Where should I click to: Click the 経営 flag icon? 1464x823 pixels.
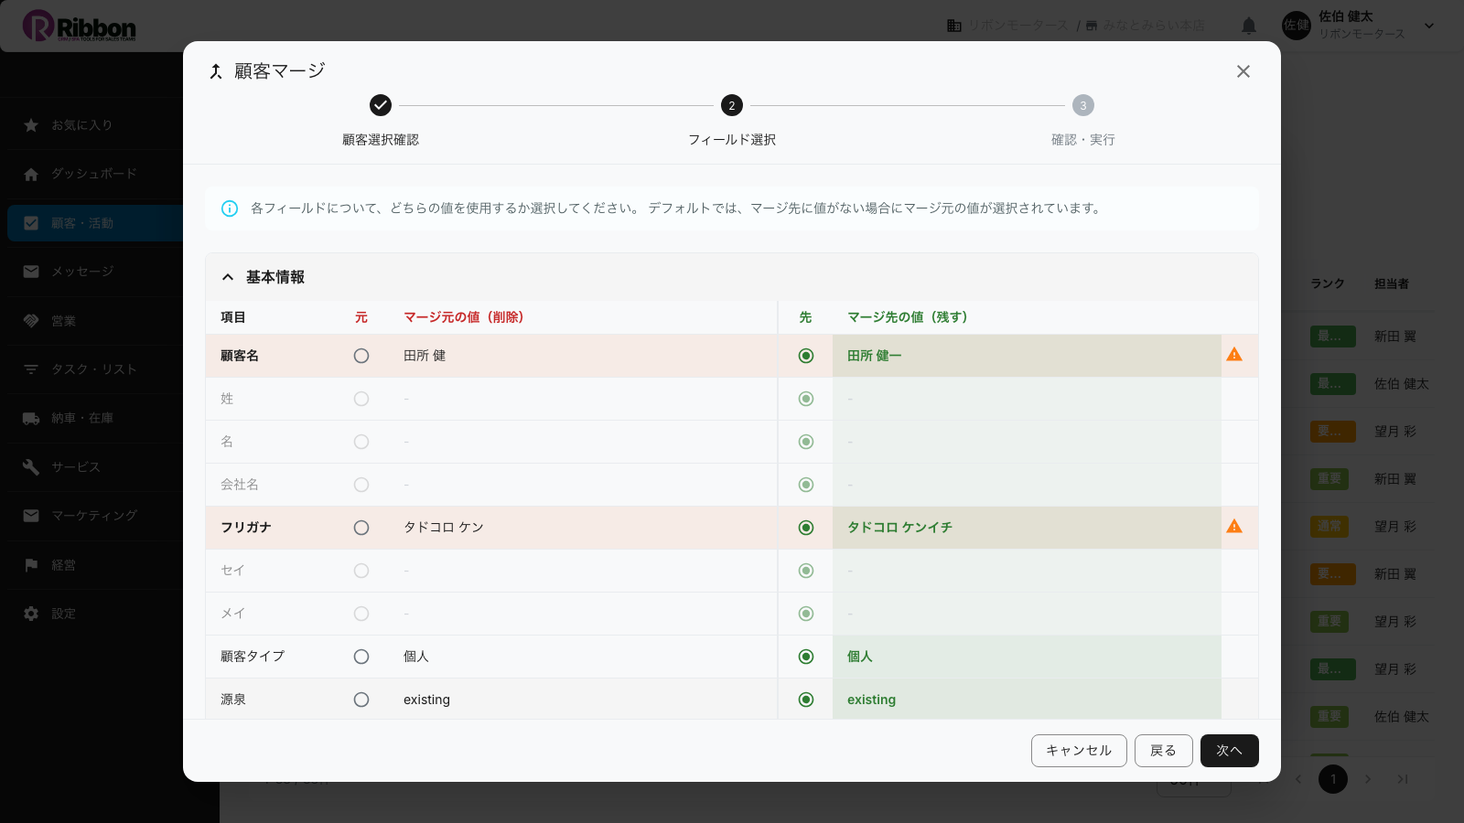(x=31, y=565)
